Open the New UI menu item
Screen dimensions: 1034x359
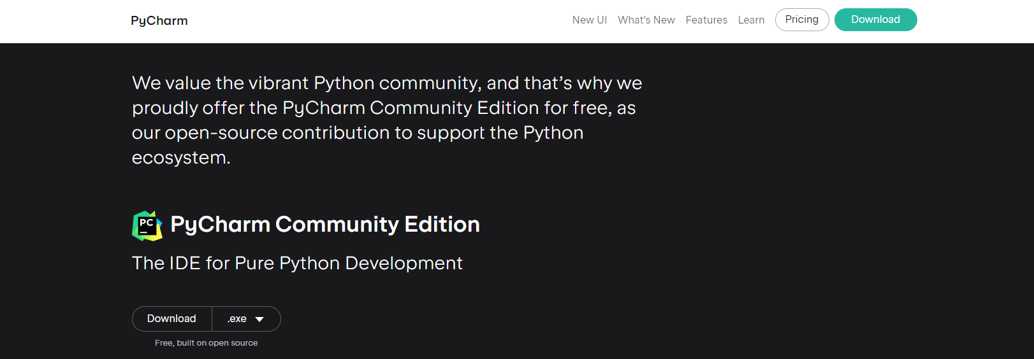590,20
